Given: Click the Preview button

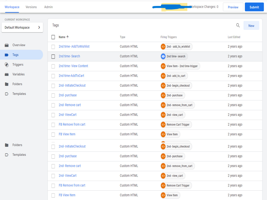Looking at the screenshot, I should (x=233, y=7).
